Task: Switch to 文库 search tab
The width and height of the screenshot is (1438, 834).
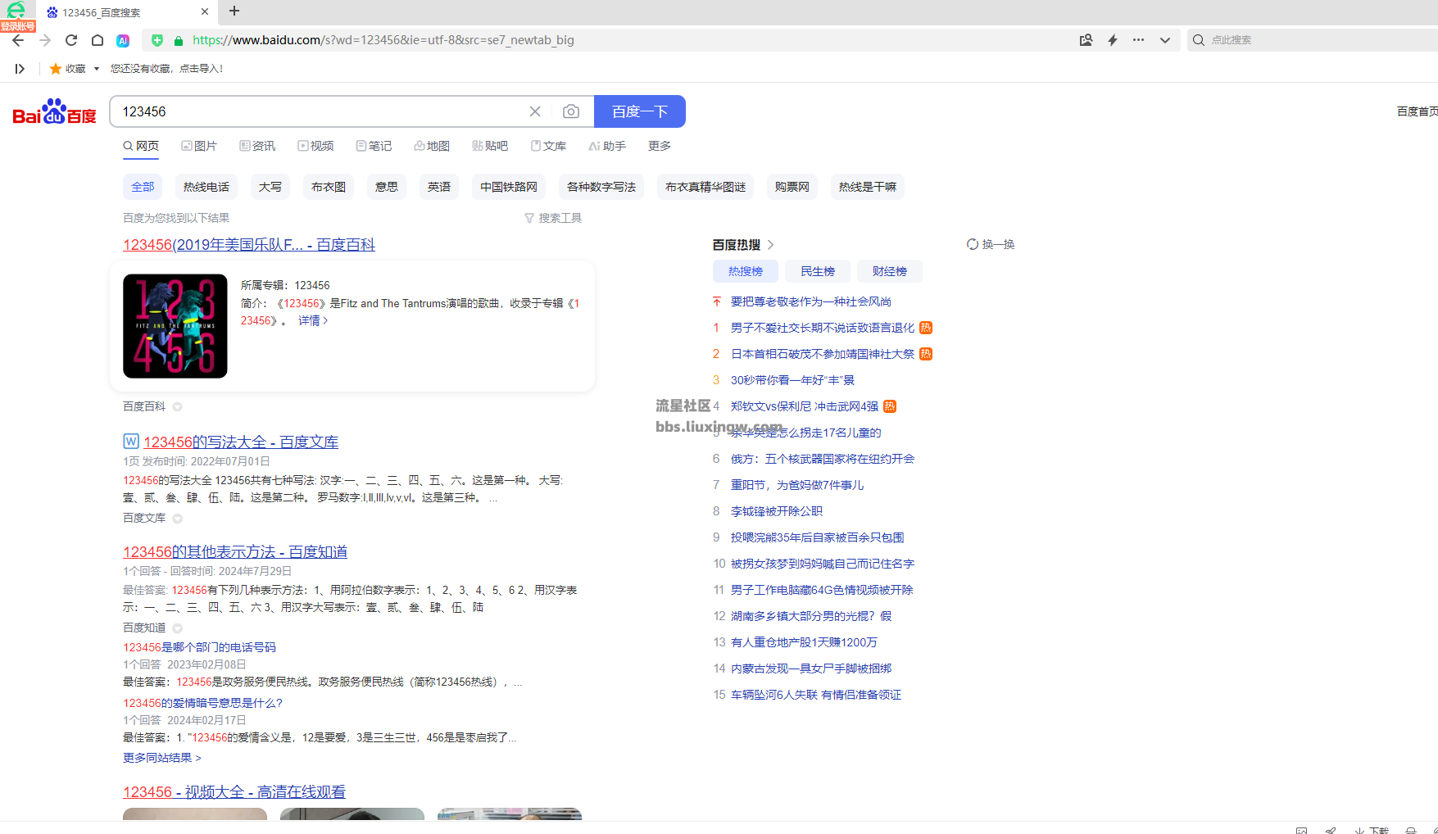Action: point(548,146)
